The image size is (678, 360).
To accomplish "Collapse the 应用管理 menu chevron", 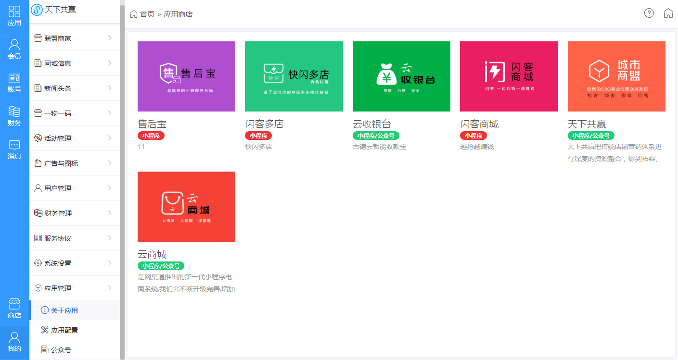I will [x=110, y=288].
